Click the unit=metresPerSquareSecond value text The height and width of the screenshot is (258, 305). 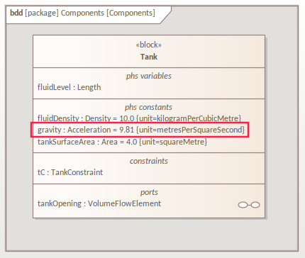(x=190, y=130)
